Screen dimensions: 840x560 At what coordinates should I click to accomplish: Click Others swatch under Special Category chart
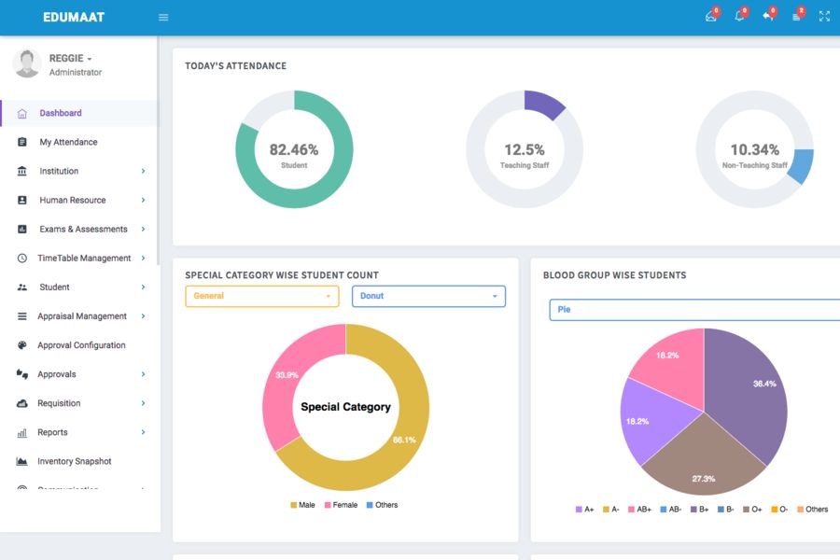(370, 505)
